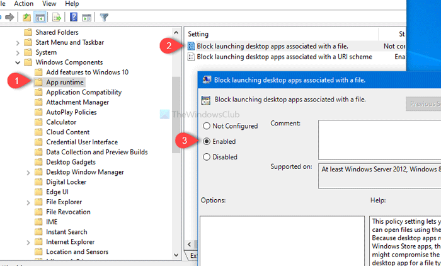The image size is (441, 266).
Task: Click the policy icon for the 'associated with a file' setting
Action: [x=191, y=46]
